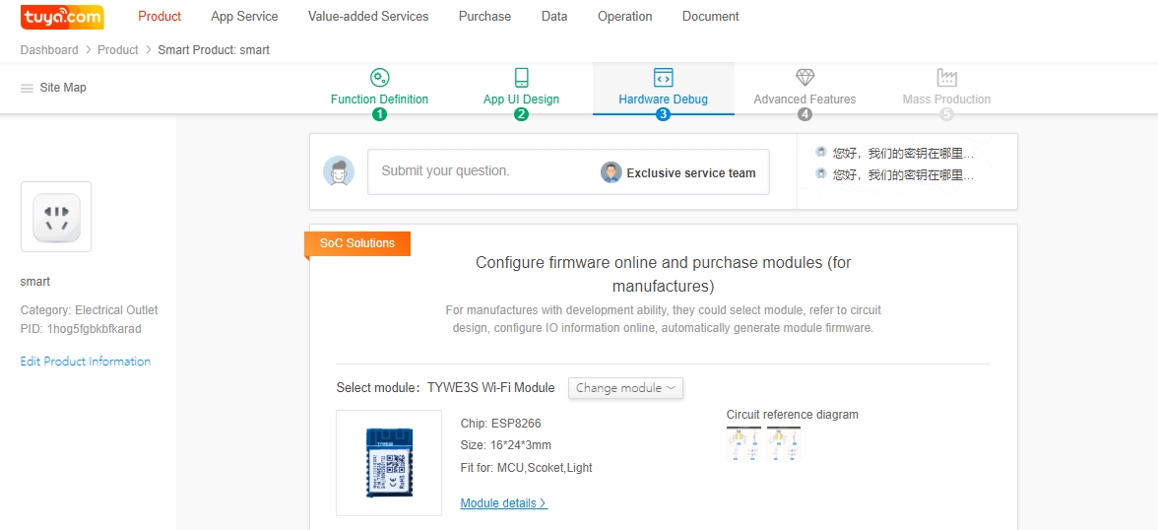Open the Module details link

(504, 503)
